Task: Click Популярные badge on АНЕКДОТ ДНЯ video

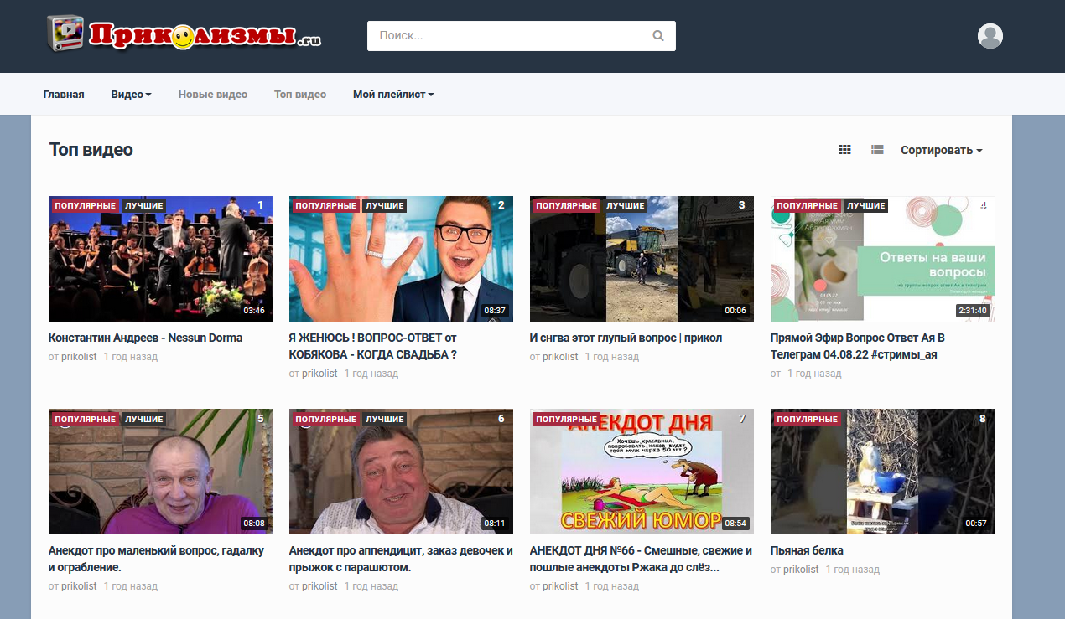Action: point(565,418)
